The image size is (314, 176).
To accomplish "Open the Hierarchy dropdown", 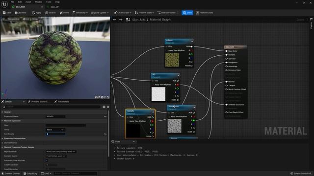I will [x=80, y=13].
